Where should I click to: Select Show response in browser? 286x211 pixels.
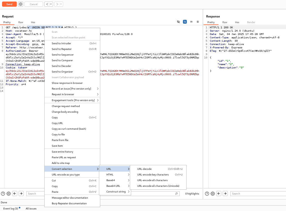72,83
